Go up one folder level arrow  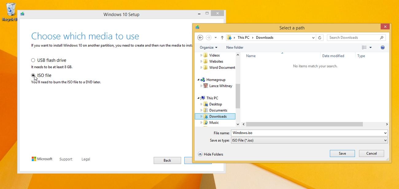click(x=222, y=38)
